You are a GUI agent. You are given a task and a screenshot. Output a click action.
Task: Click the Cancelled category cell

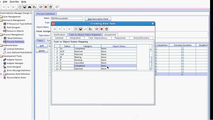(x=88, y=63)
